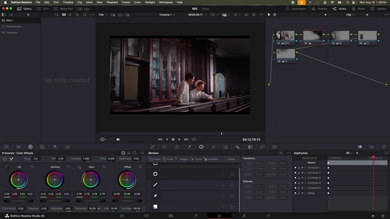Image resolution: width=390 pixels, height=219 pixels.
Task: Jump to first frame in viewer
Action: 160,139
